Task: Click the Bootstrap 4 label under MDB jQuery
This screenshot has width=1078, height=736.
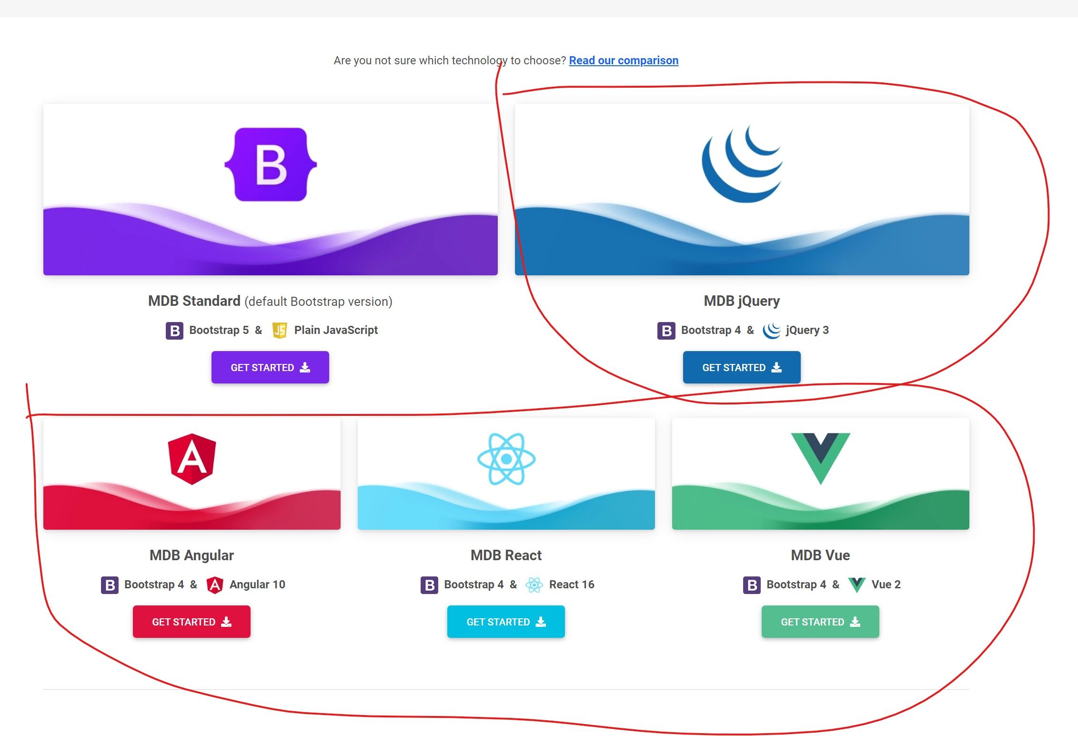Action: tap(711, 330)
